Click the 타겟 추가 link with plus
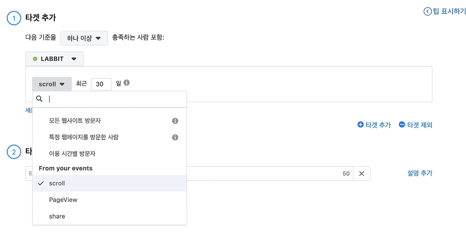Screen dimensions: 466x236 (x=374, y=125)
